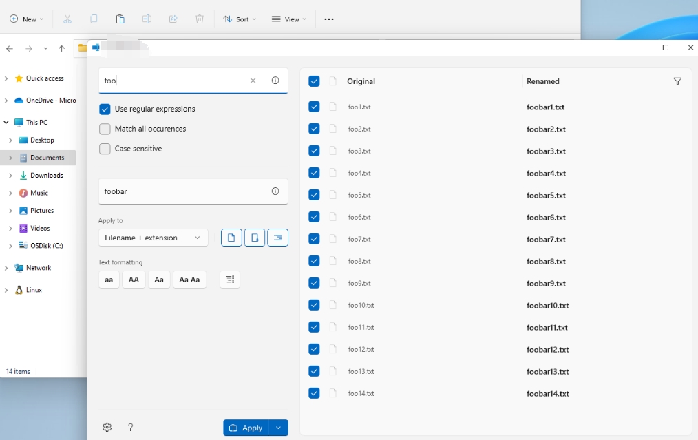Viewport: 698px width, 440px height.
Task: Click Delete trash icon in Explorer toolbar
Action: tap(200, 19)
